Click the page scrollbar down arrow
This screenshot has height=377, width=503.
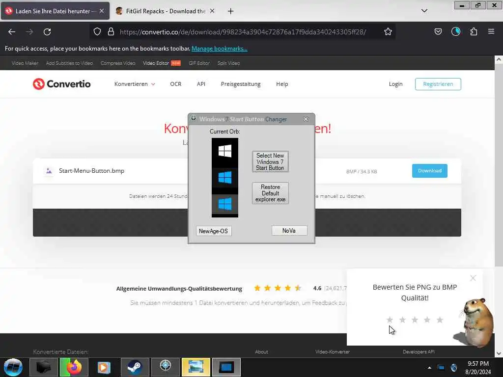[499, 353]
